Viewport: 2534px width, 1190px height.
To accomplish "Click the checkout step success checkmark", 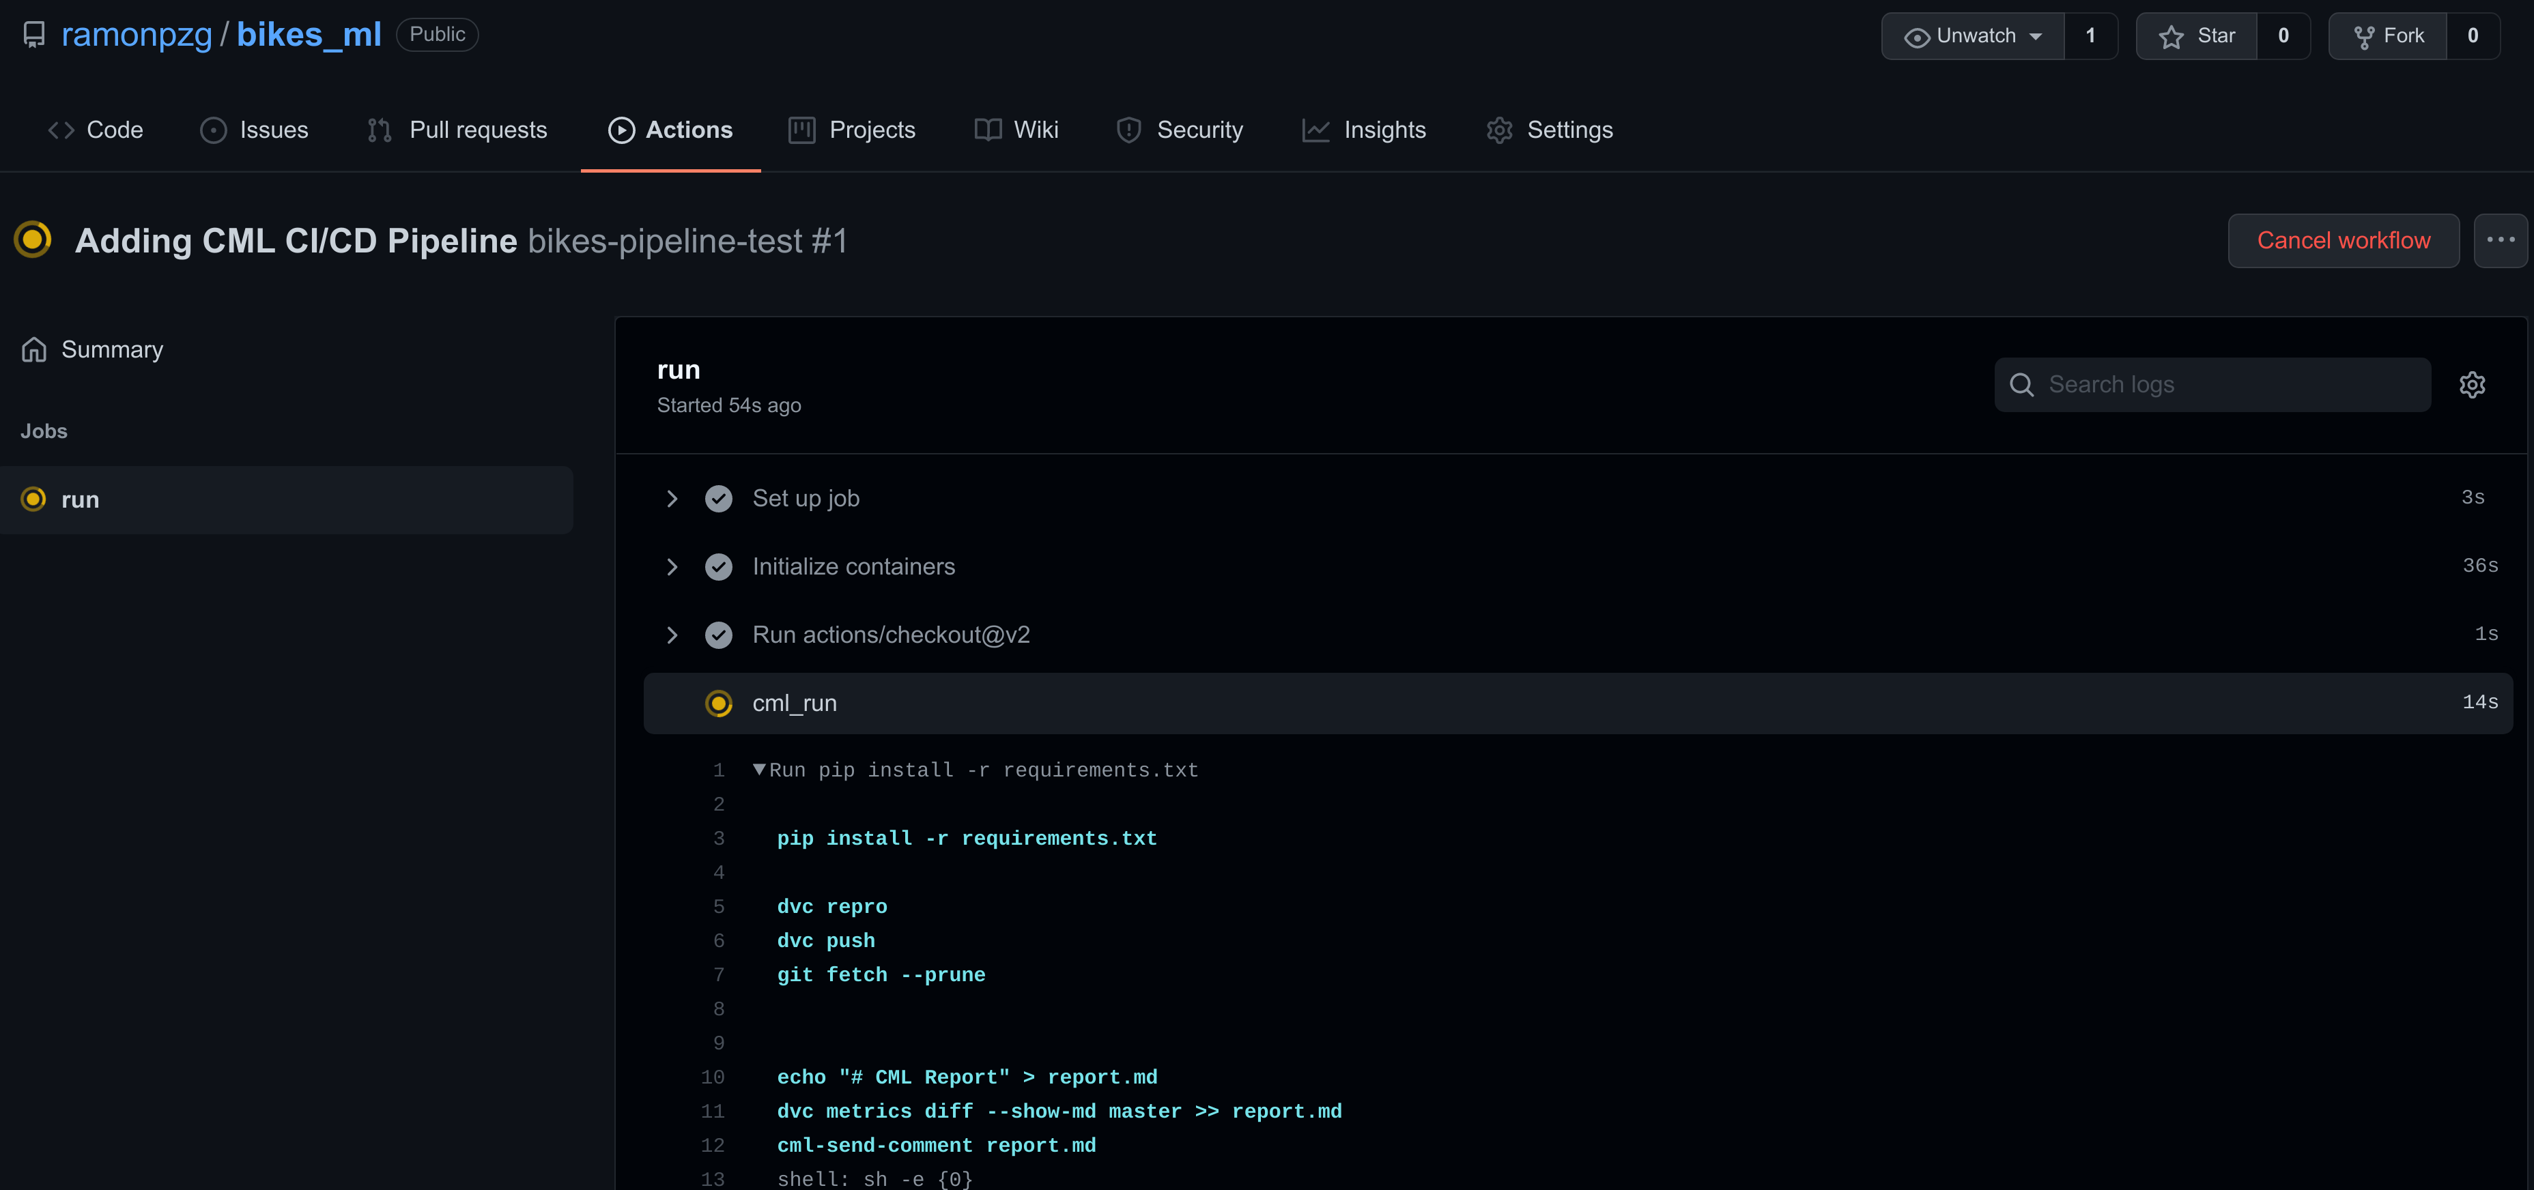I will click(719, 635).
